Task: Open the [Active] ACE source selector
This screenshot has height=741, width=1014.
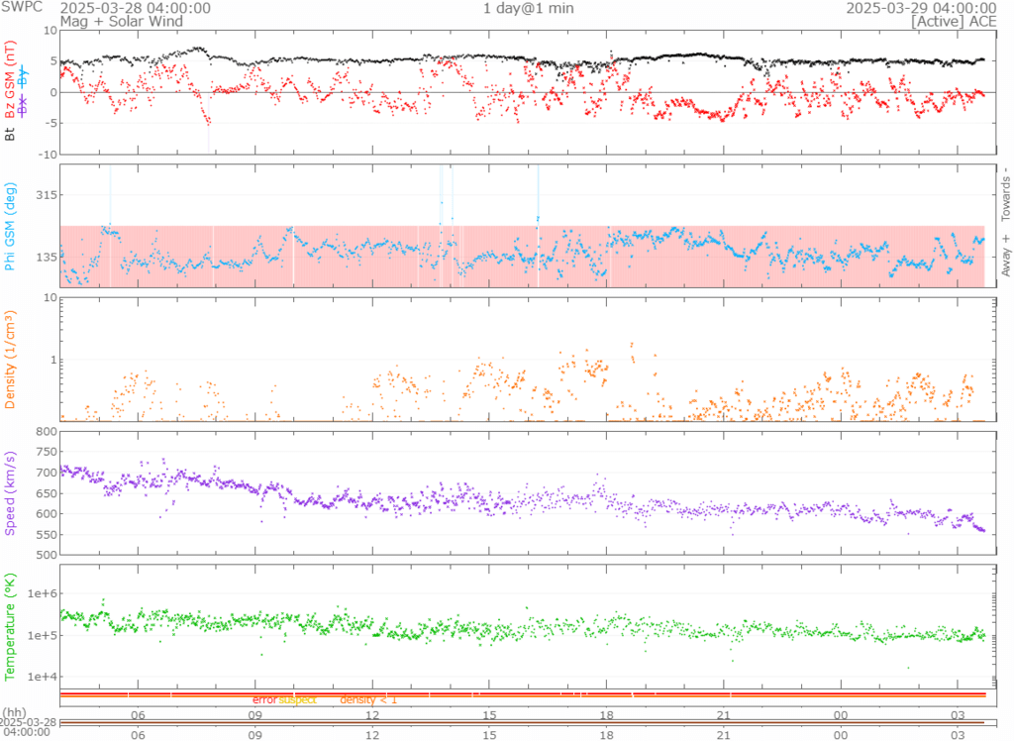Action: coord(949,21)
